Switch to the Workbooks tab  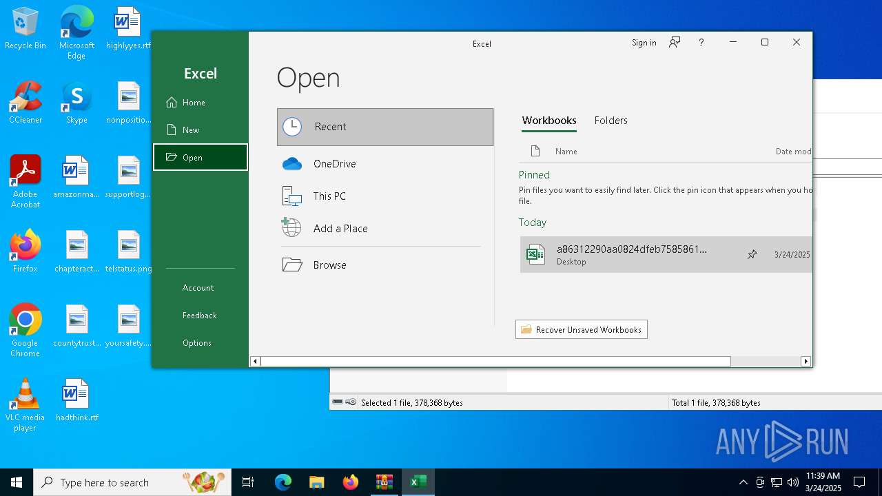pyautogui.click(x=549, y=121)
